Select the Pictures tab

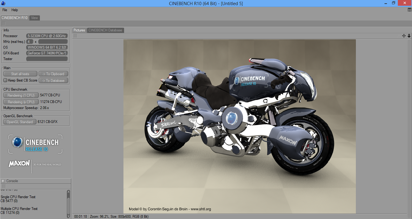[79, 30]
